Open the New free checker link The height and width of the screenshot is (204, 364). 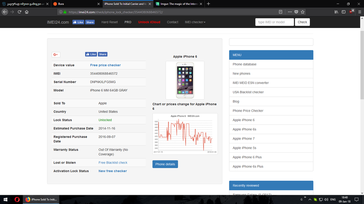coord(113,171)
